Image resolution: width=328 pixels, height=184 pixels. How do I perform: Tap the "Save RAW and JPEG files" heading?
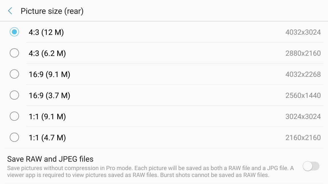tap(50, 159)
